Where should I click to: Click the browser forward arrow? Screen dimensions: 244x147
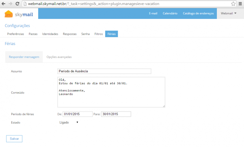[x=10, y=4]
